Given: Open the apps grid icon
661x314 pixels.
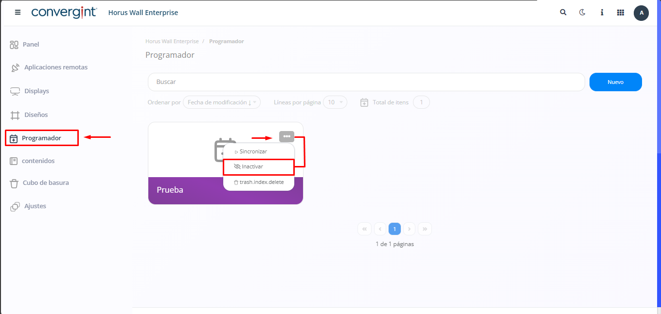Looking at the screenshot, I should click(621, 13).
